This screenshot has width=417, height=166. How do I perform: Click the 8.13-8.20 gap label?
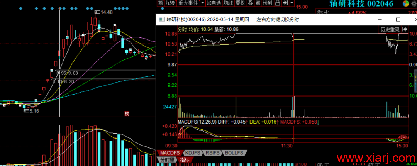(x=63, y=82)
